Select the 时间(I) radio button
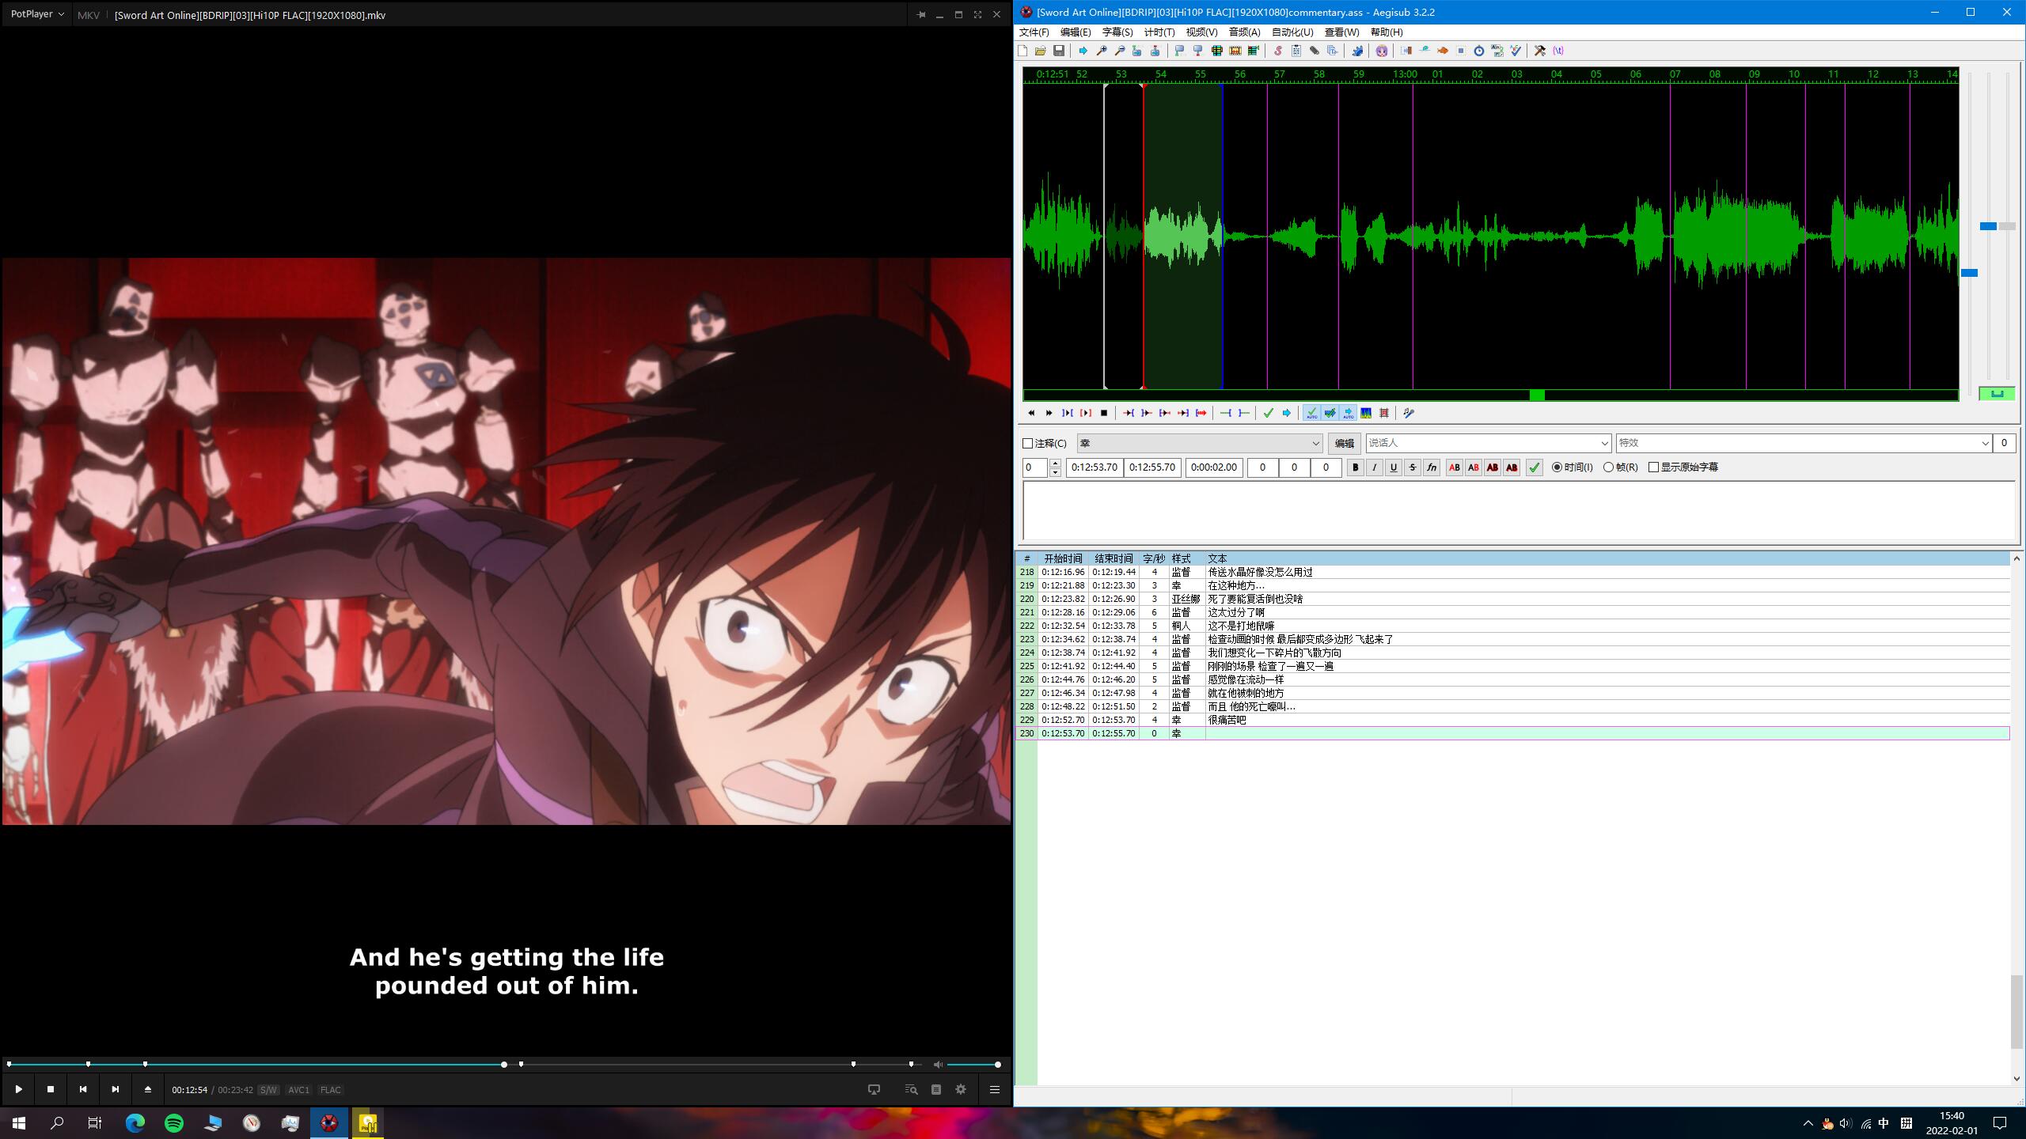Viewport: 2026px width, 1139px height. point(1557,467)
